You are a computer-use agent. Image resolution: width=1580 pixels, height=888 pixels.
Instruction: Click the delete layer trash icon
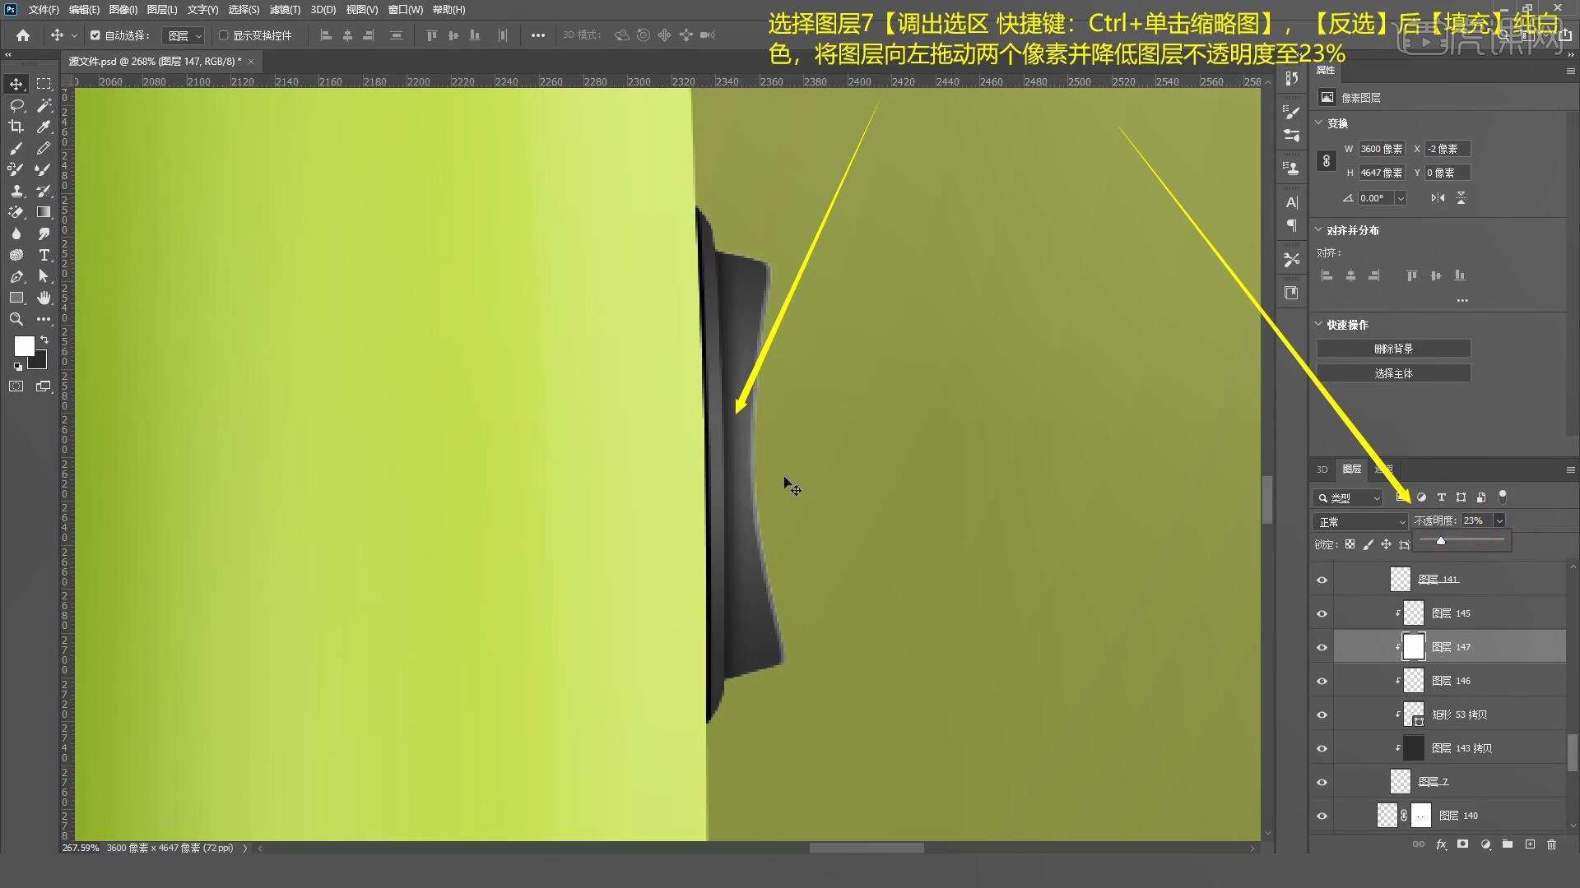[1551, 844]
